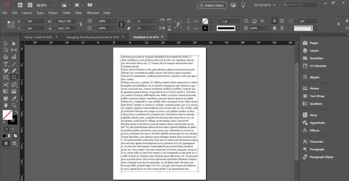This screenshot has width=349, height=181.
Task: Toggle constrain proportions for scaling
Action: point(121,24)
